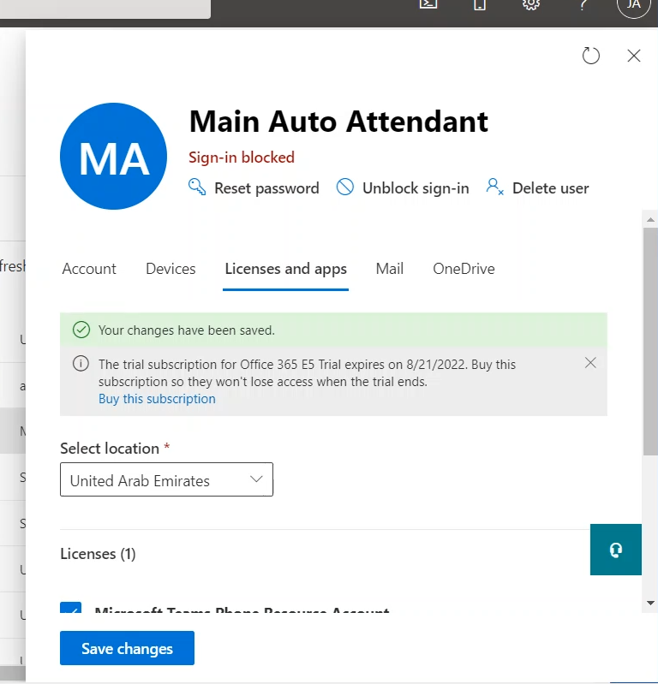Click the Unblock sign-in circle icon
The height and width of the screenshot is (684, 658).
pos(345,187)
